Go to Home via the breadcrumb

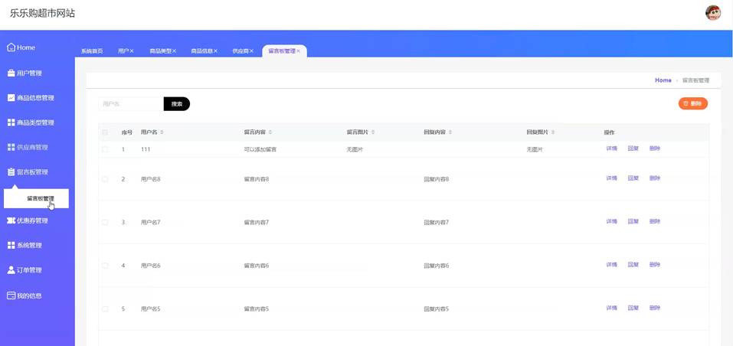[x=663, y=80]
